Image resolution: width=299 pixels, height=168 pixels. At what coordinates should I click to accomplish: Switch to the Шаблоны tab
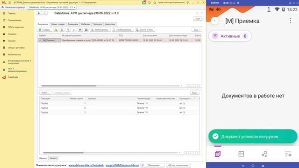pyautogui.click(x=85, y=24)
